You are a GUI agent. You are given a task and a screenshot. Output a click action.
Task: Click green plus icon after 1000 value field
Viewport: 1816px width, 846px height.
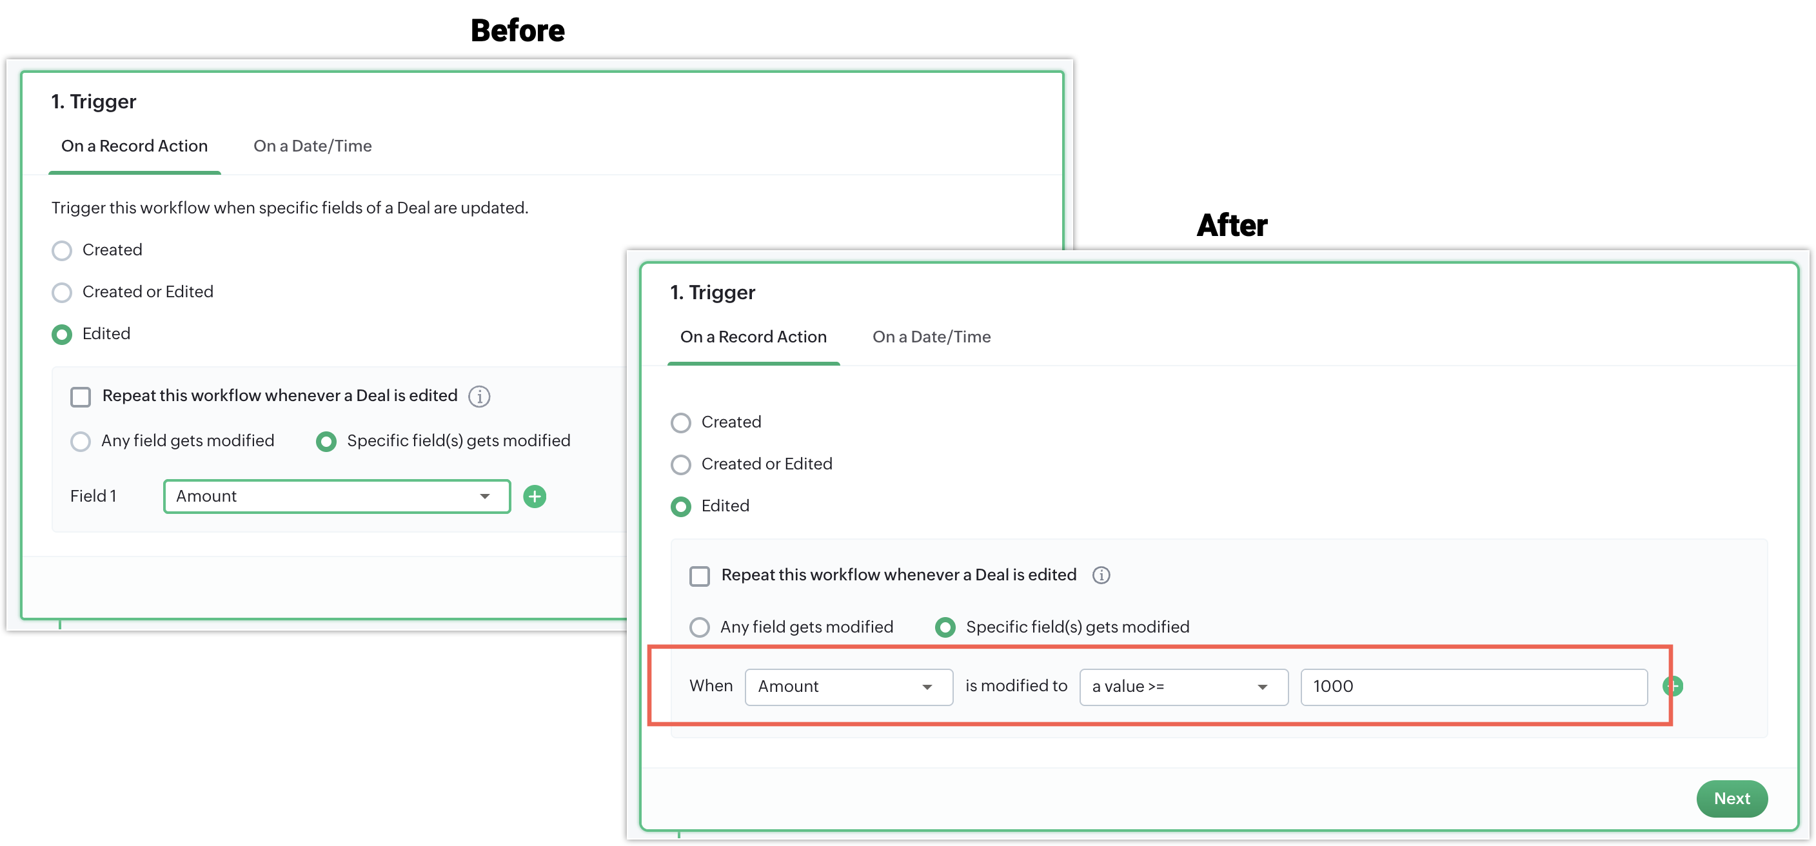pyautogui.click(x=1673, y=686)
